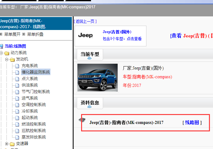The width and height of the screenshot is (213, 149).
Task: Click Jeep(吉普)-指南者(MK-compass)-2017 entry text
Action: [126, 122]
